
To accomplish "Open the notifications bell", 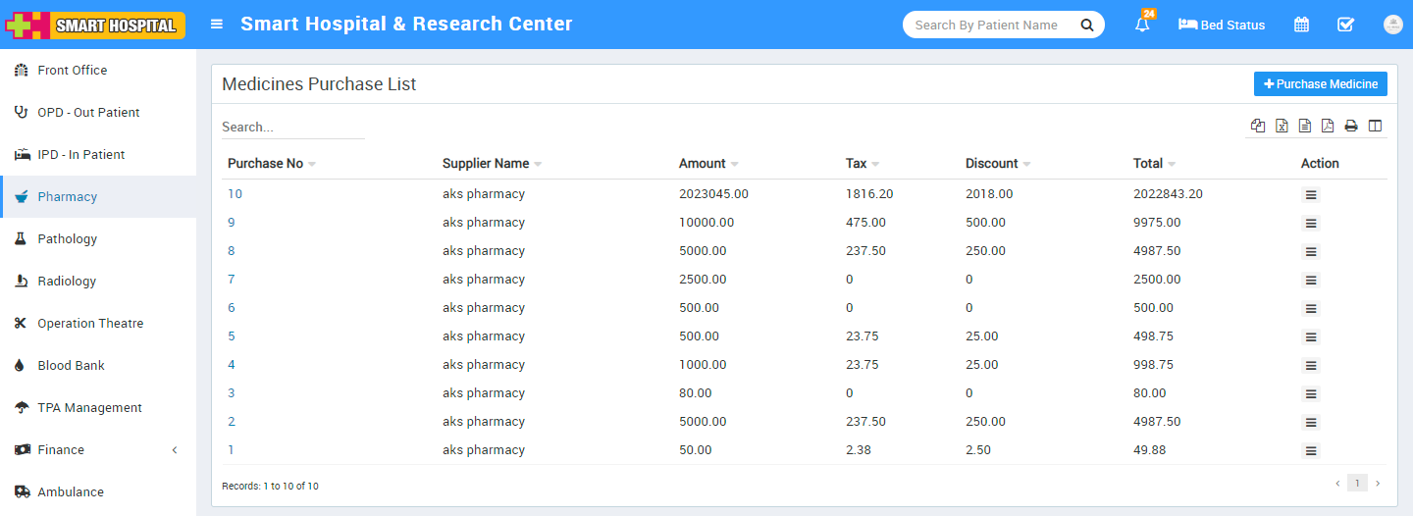I will [x=1142, y=26].
